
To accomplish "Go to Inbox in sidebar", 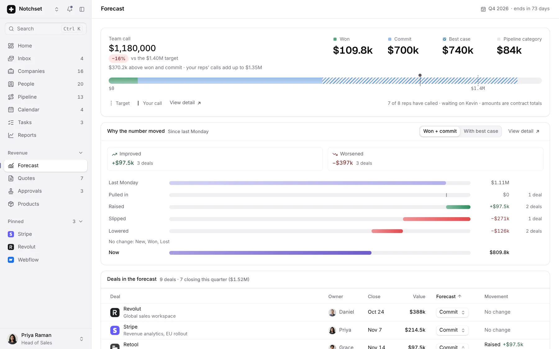I will coord(46,58).
